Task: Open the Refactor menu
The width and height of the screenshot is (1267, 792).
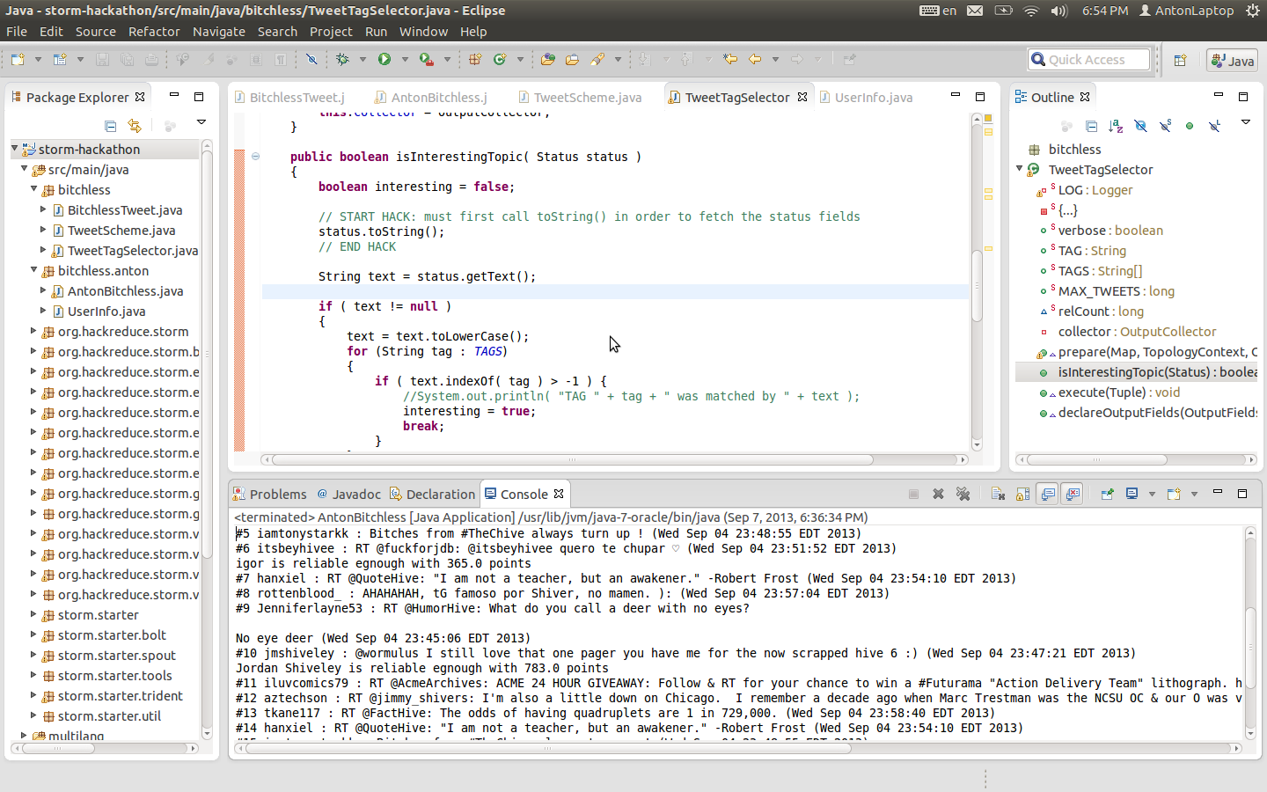Action: [154, 32]
